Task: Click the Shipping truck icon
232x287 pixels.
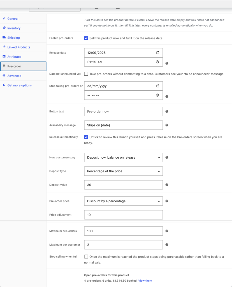Action: pos(4,38)
